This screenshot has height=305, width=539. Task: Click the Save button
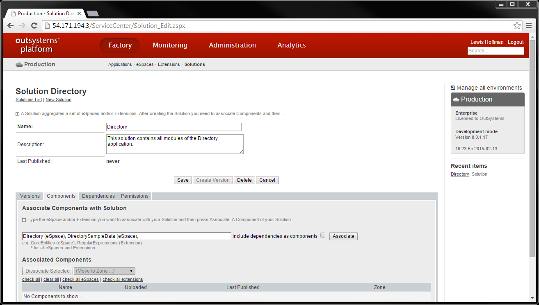click(183, 180)
